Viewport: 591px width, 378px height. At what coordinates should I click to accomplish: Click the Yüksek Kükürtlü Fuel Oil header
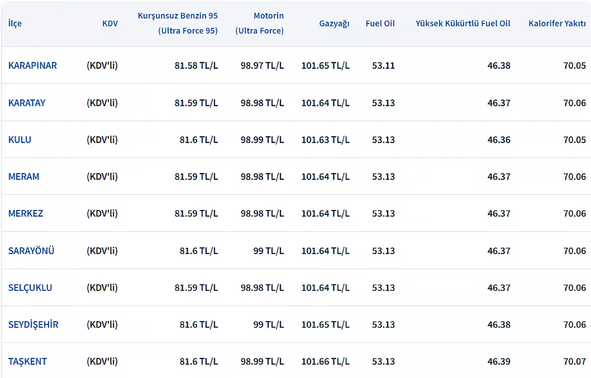pos(463,24)
